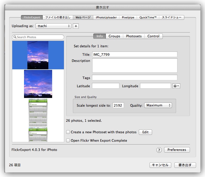
Task: Open the Control tab
Action: (x=153, y=36)
